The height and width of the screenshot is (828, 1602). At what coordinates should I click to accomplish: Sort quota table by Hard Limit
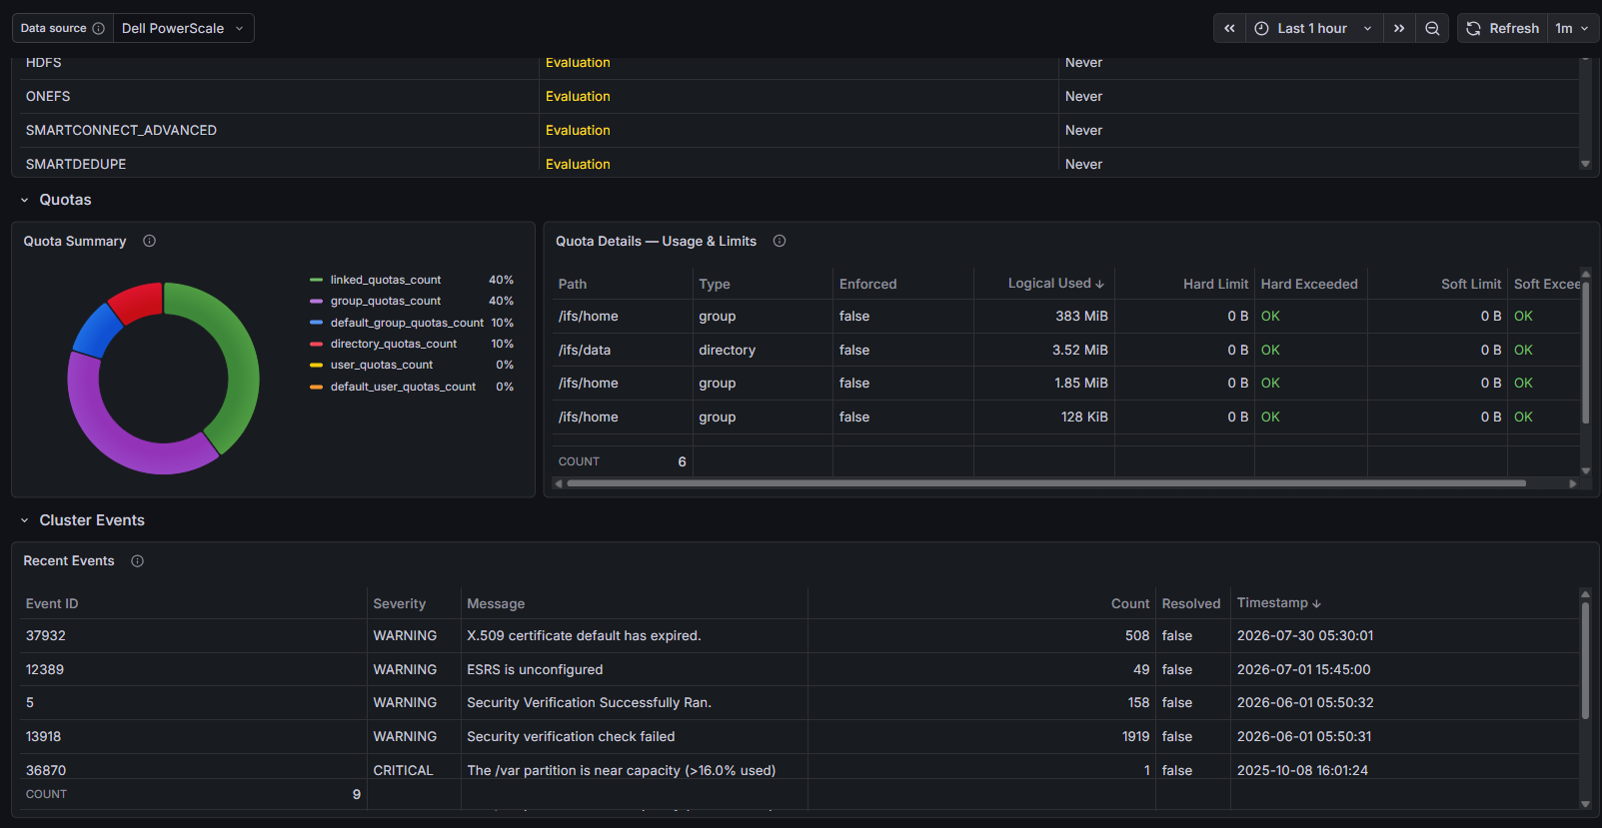pos(1215,284)
